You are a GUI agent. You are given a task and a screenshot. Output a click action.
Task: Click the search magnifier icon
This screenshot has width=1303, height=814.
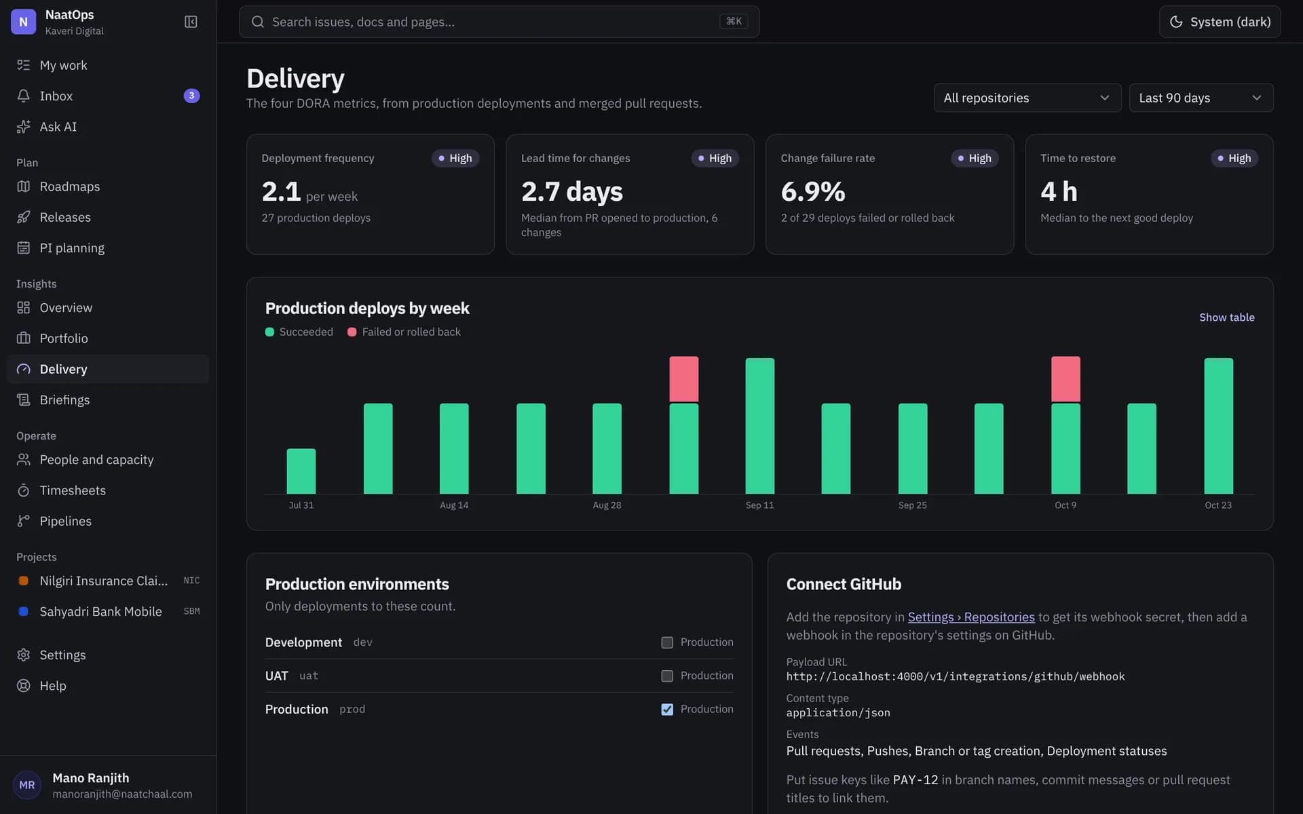[x=258, y=22]
